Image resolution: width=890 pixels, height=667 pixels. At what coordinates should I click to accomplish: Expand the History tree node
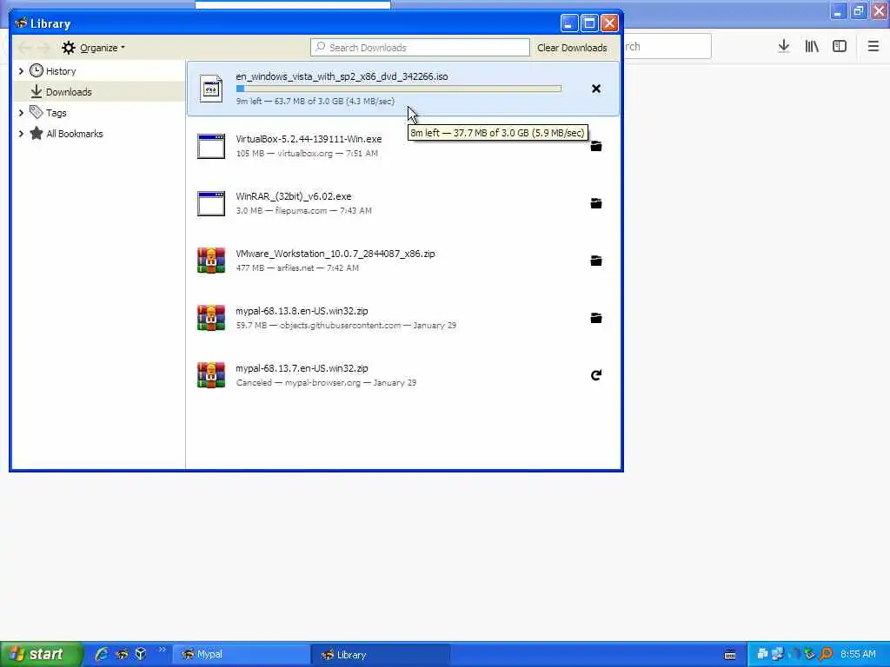tap(21, 71)
